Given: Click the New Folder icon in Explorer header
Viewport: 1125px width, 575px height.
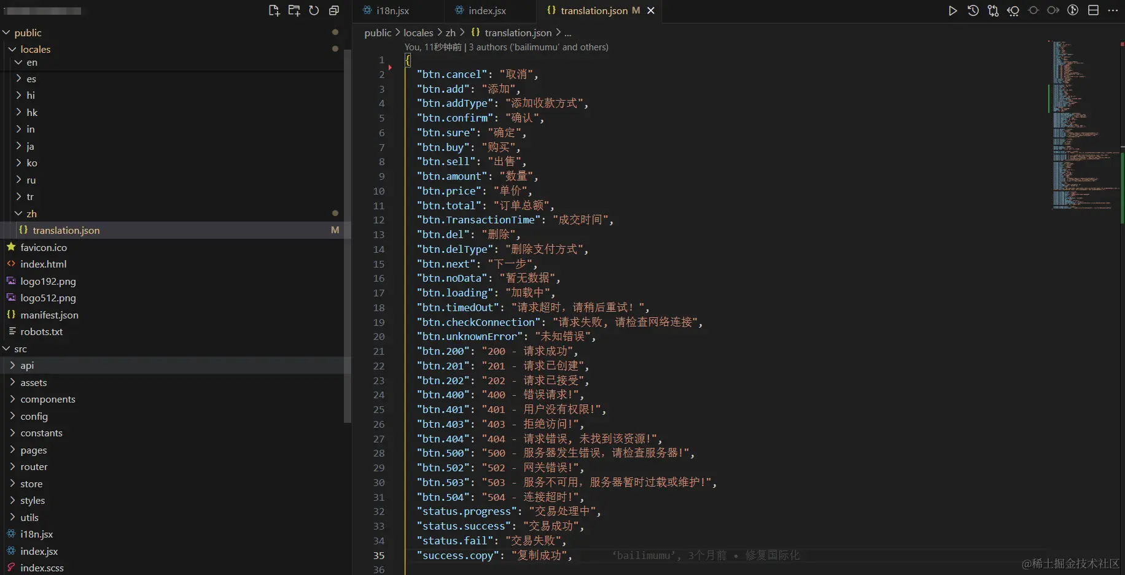Looking at the screenshot, I should click(294, 10).
